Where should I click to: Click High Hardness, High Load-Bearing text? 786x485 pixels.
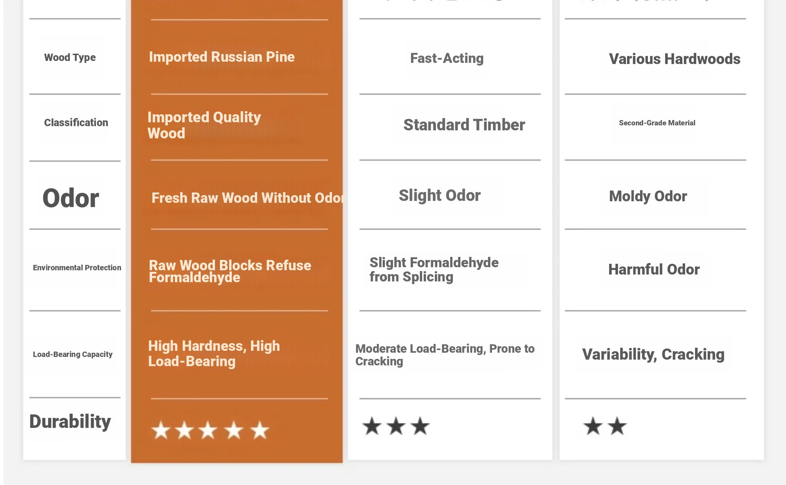coord(214,353)
